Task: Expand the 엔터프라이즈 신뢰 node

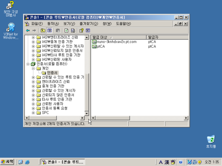Action: tap(33, 82)
